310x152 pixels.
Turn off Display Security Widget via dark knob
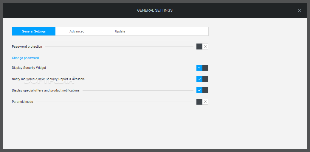click(205, 68)
